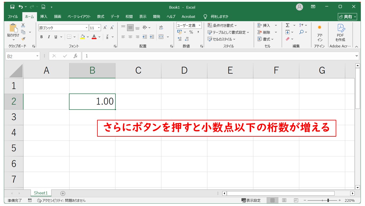Expand テーブルとして書式設定 menu
The image size is (365, 206).
coord(228,32)
